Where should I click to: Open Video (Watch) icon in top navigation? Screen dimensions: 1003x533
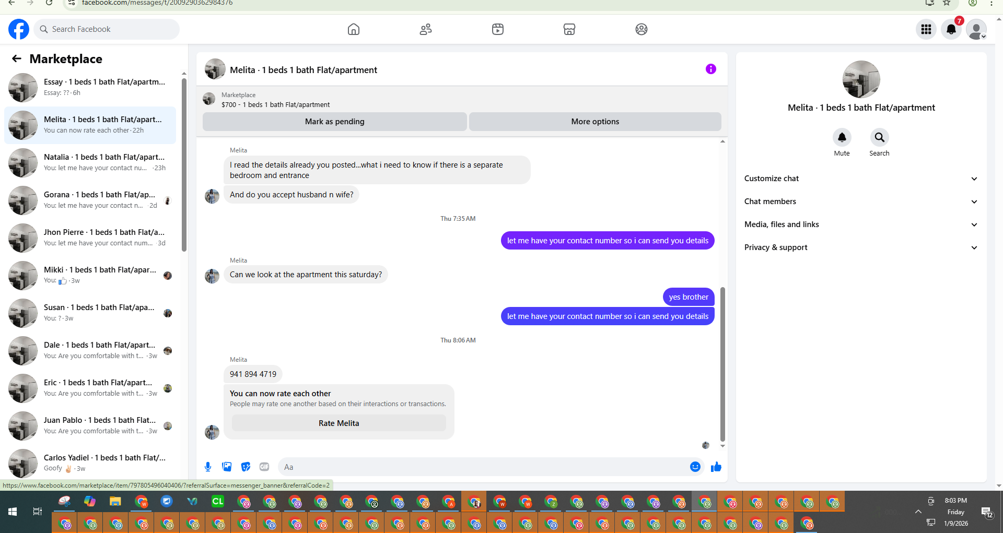498,29
